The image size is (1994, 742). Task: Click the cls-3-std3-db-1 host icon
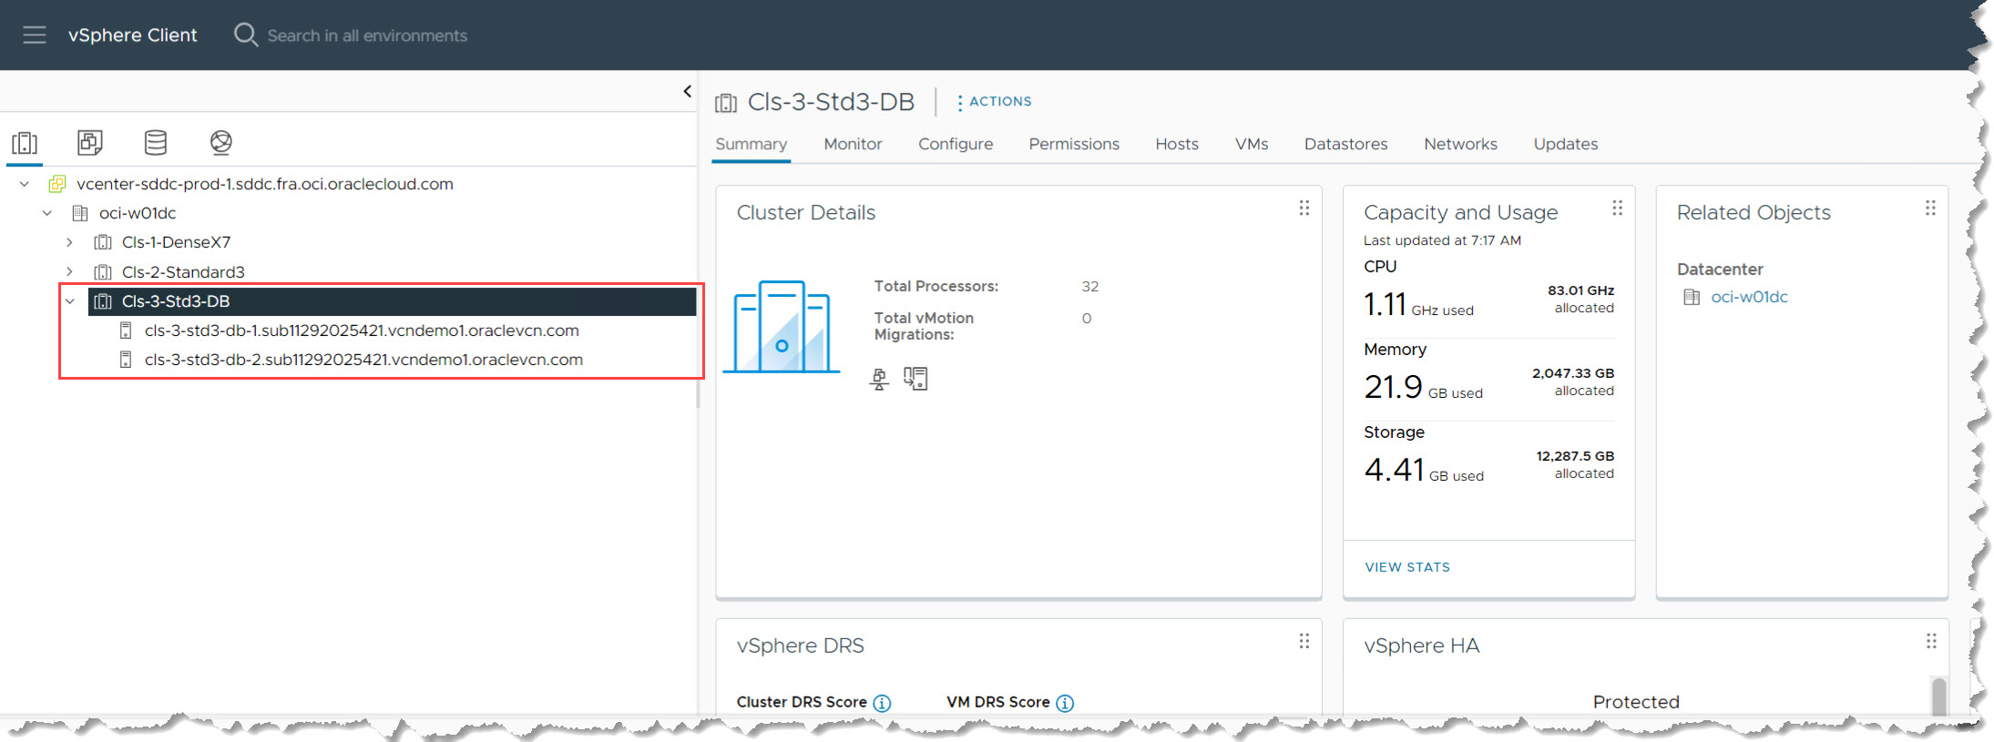tap(126, 330)
